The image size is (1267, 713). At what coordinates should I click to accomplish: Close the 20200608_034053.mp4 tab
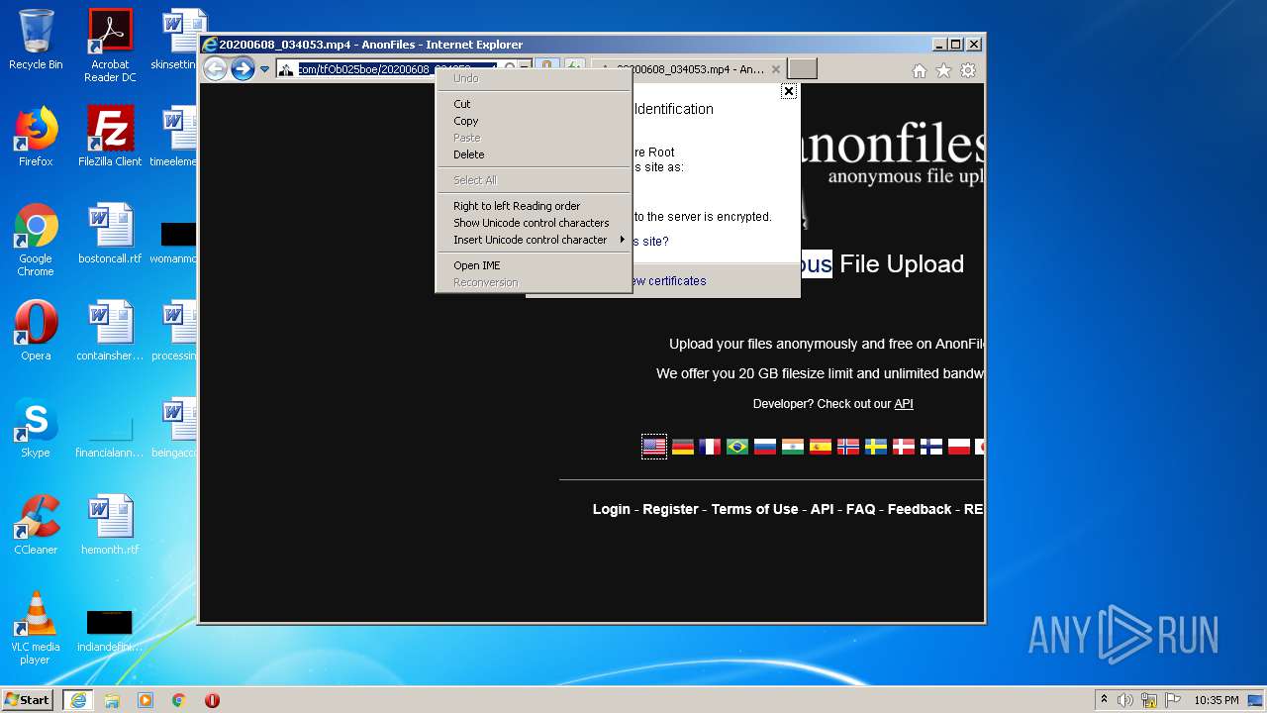[x=776, y=69]
